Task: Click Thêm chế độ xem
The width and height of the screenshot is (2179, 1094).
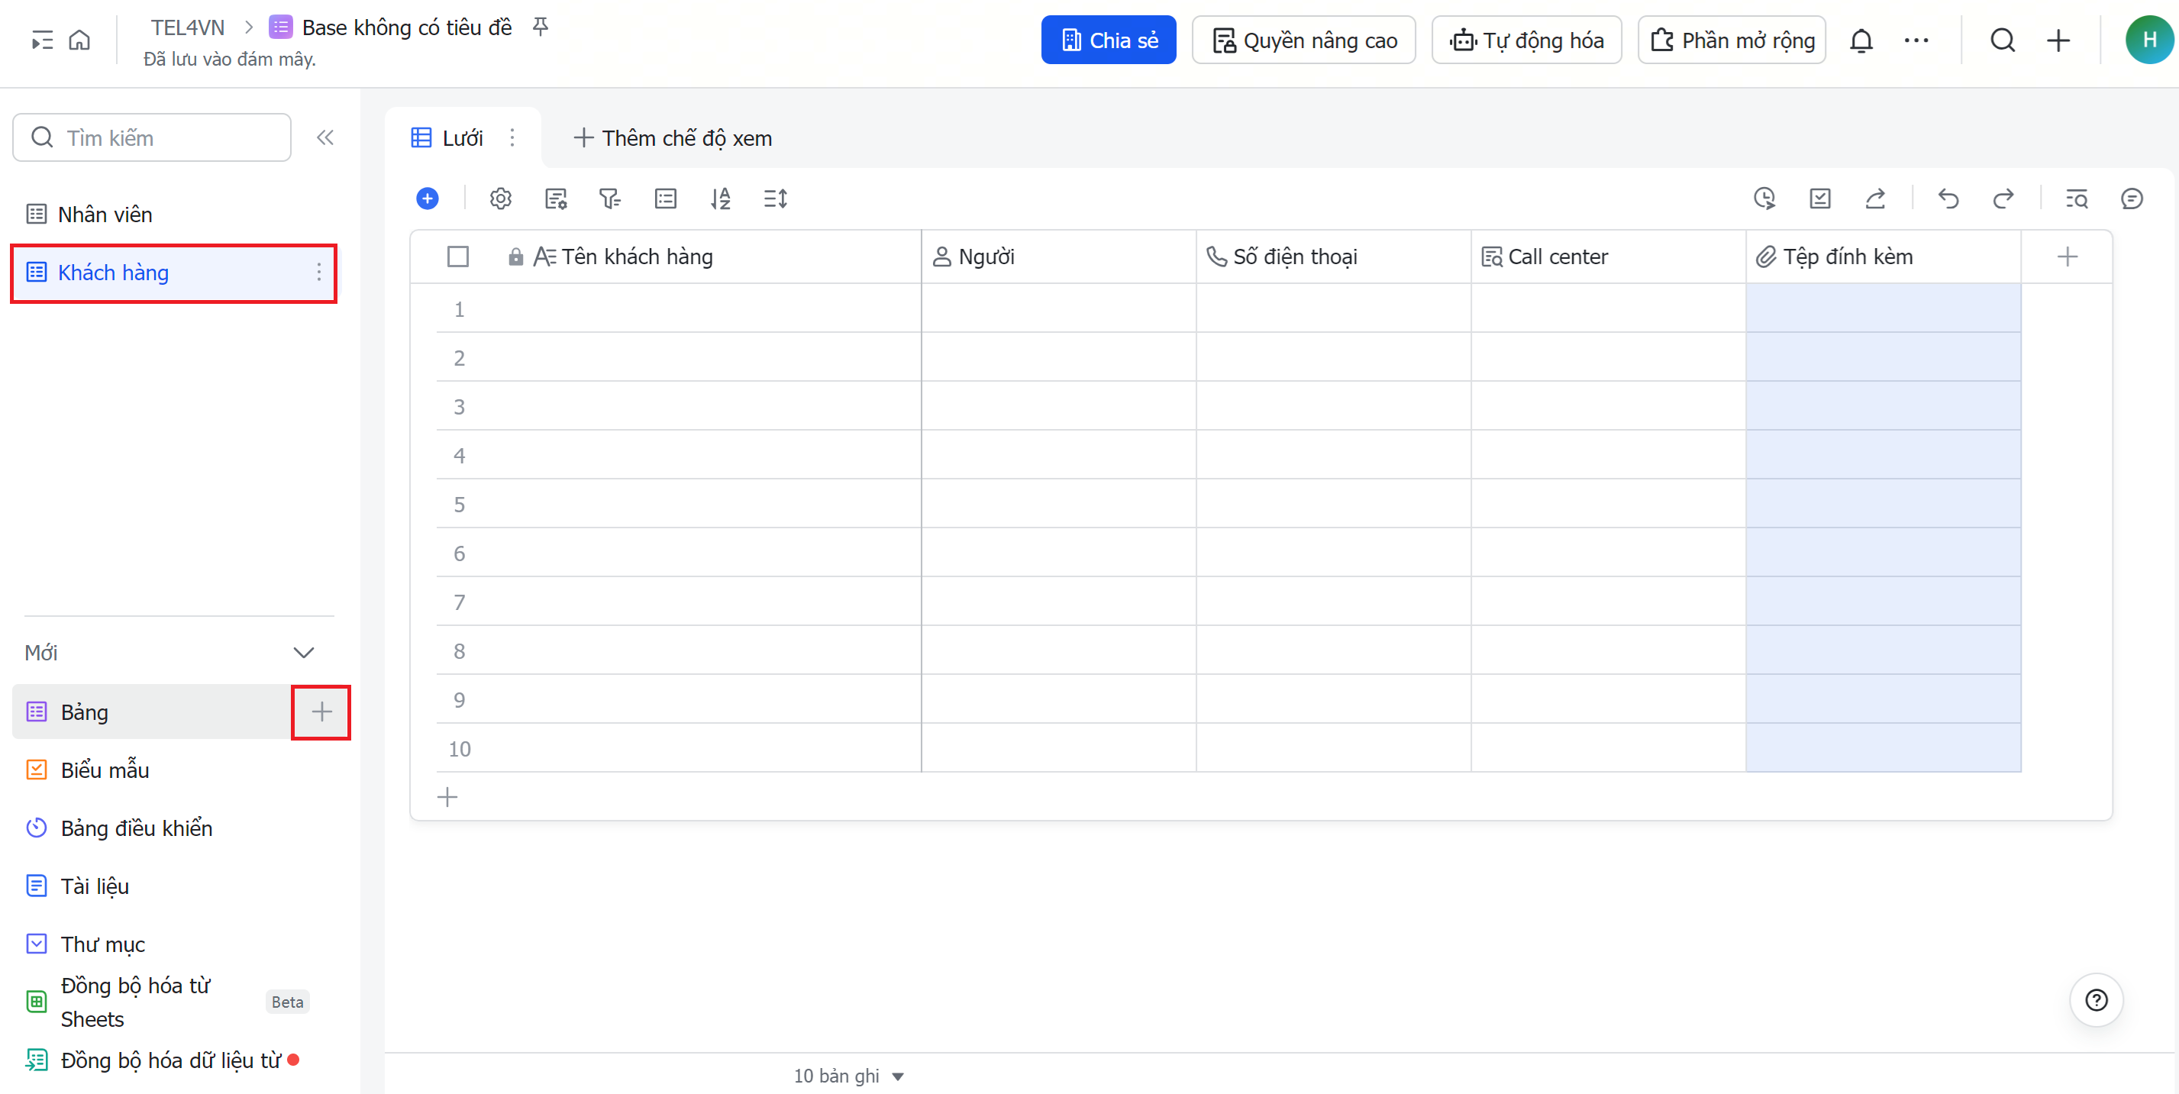Action: (x=673, y=138)
